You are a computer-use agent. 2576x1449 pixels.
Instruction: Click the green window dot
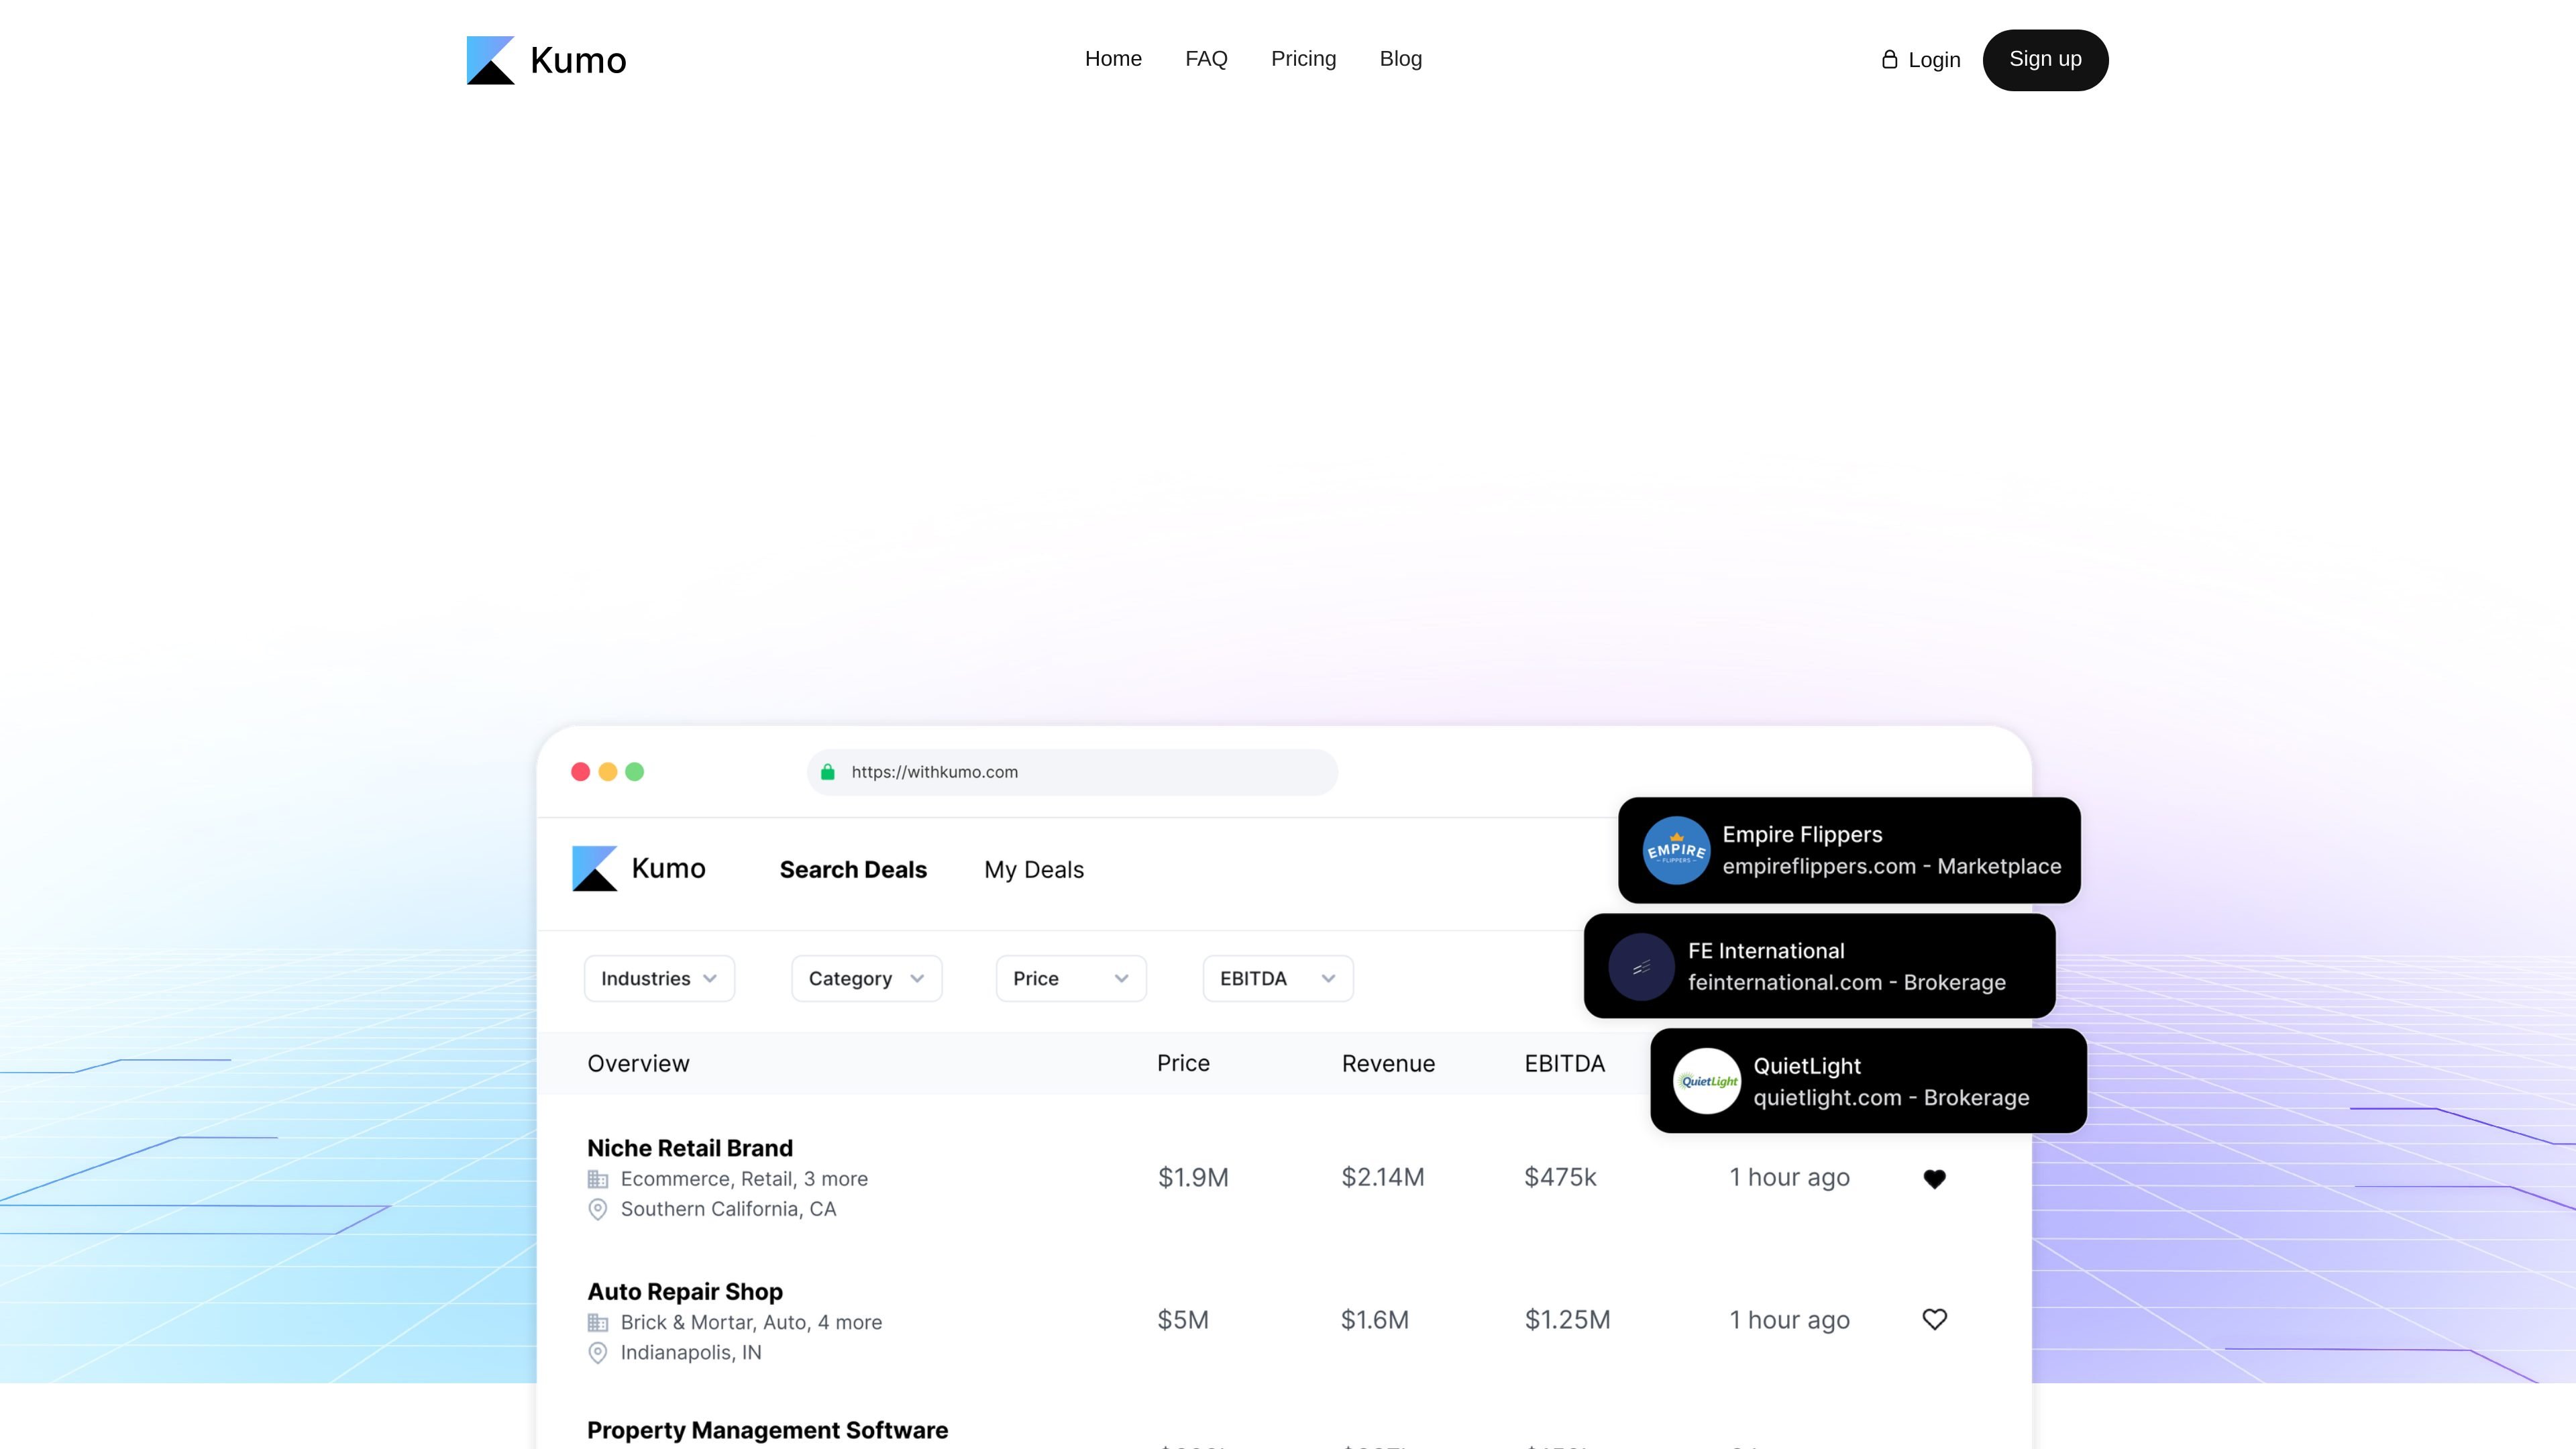(635, 772)
